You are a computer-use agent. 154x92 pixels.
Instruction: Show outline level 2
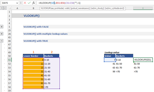(5, 8)
